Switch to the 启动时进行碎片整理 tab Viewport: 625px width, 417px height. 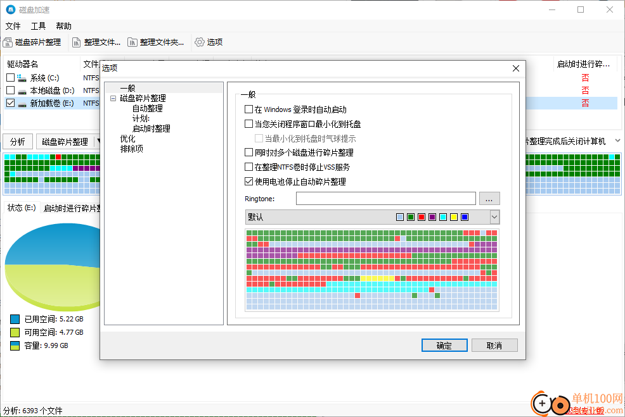tap(71, 208)
